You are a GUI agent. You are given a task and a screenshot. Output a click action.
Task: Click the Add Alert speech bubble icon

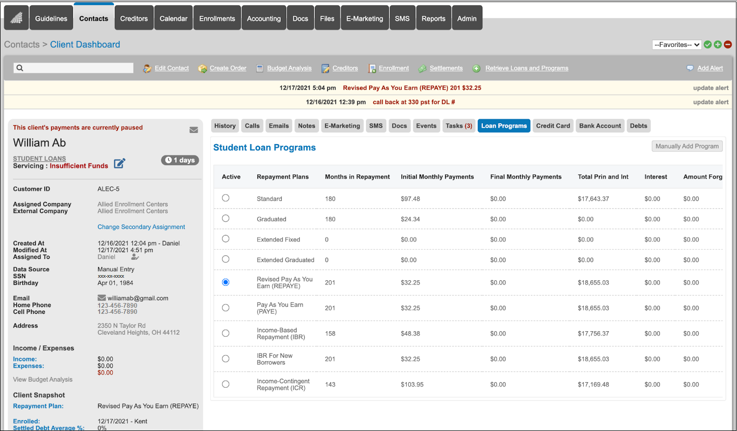(x=690, y=68)
